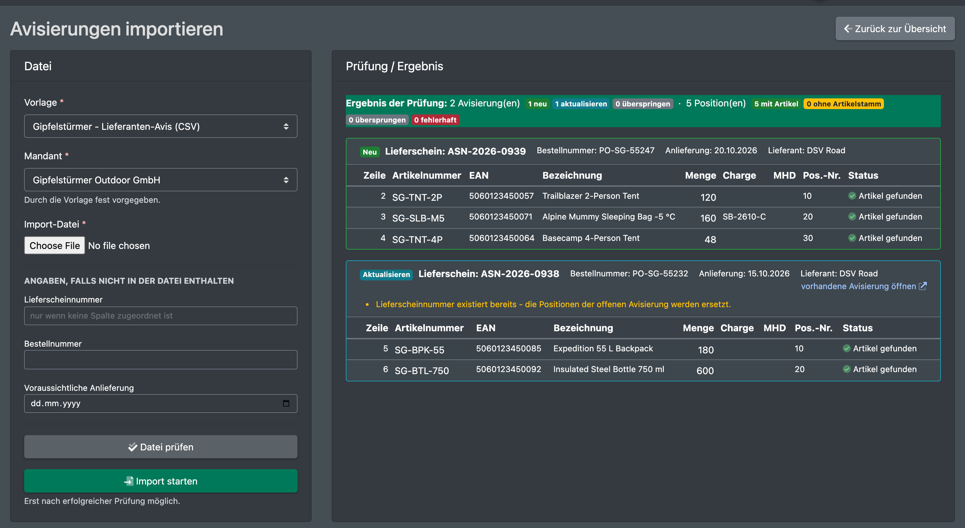This screenshot has height=528, width=965.
Task: Click article number 'SG-BPK-55'
Action: point(420,350)
